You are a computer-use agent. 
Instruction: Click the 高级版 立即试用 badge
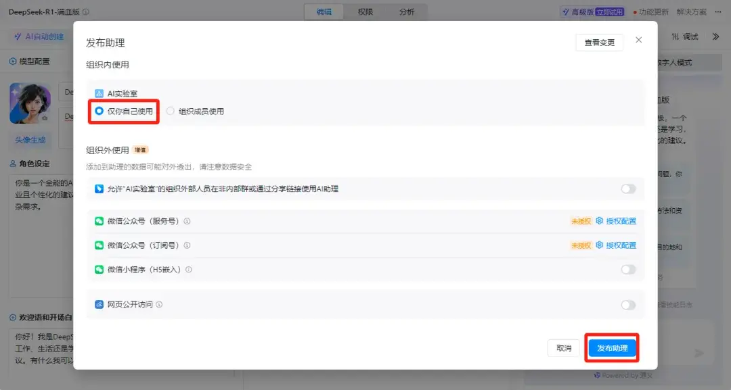592,11
